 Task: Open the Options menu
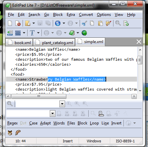pyautogui.click(x=104, y=15)
